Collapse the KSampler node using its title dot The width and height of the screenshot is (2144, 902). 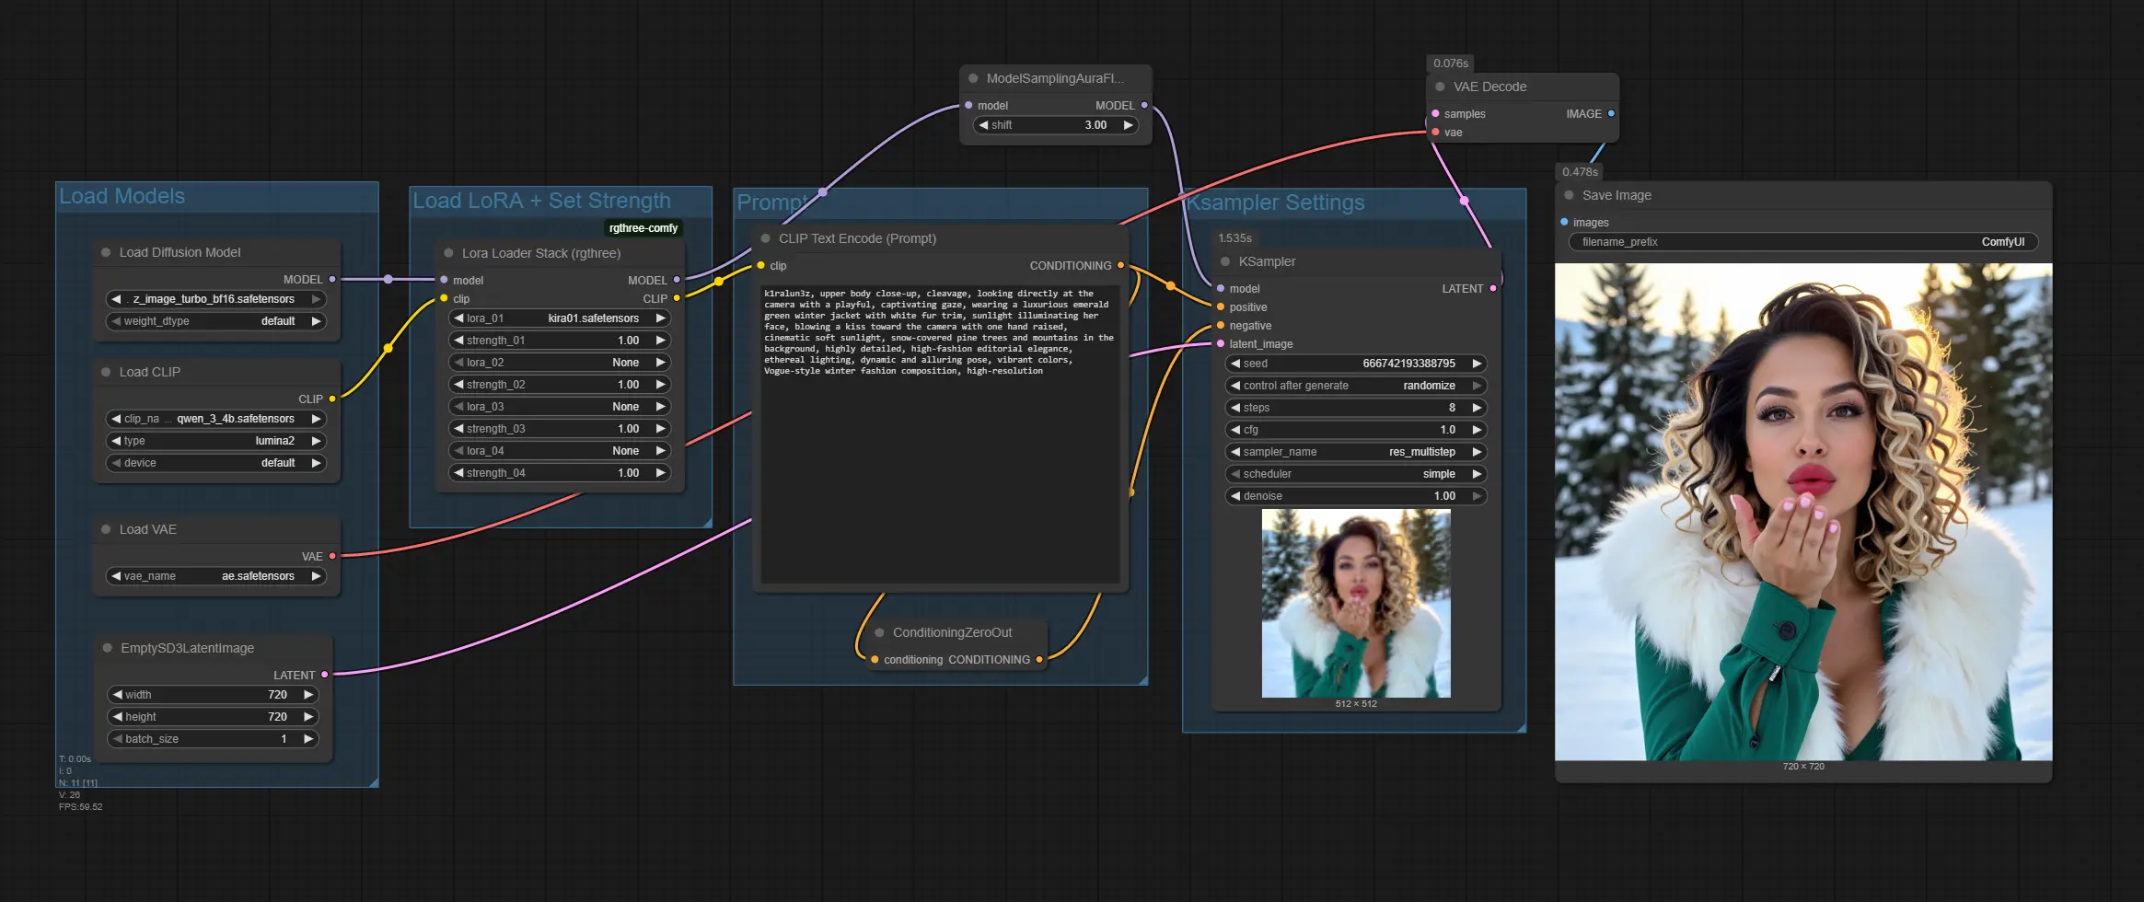[1225, 261]
